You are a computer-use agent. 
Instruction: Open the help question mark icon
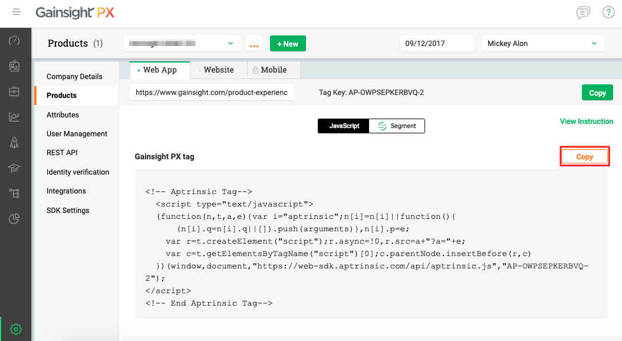point(608,12)
